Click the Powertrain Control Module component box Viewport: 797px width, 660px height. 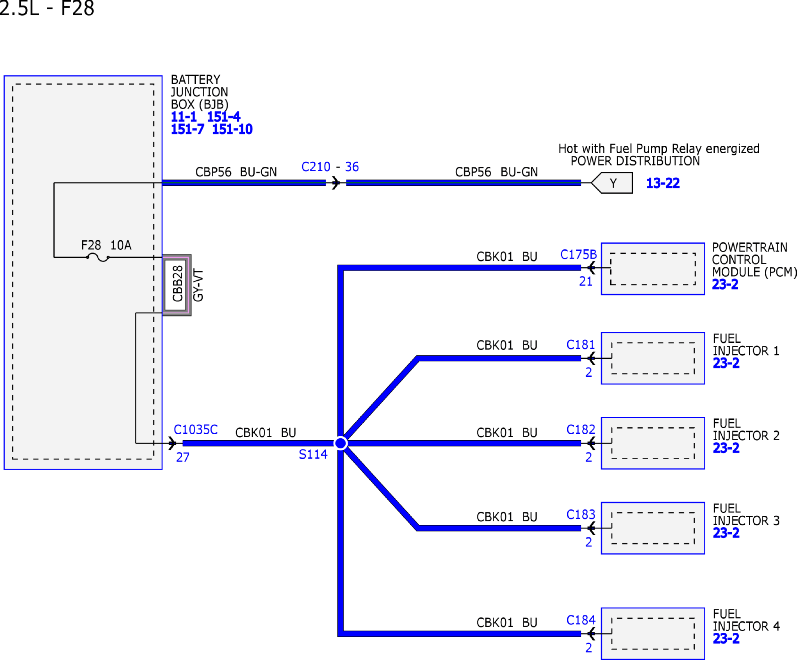click(653, 269)
